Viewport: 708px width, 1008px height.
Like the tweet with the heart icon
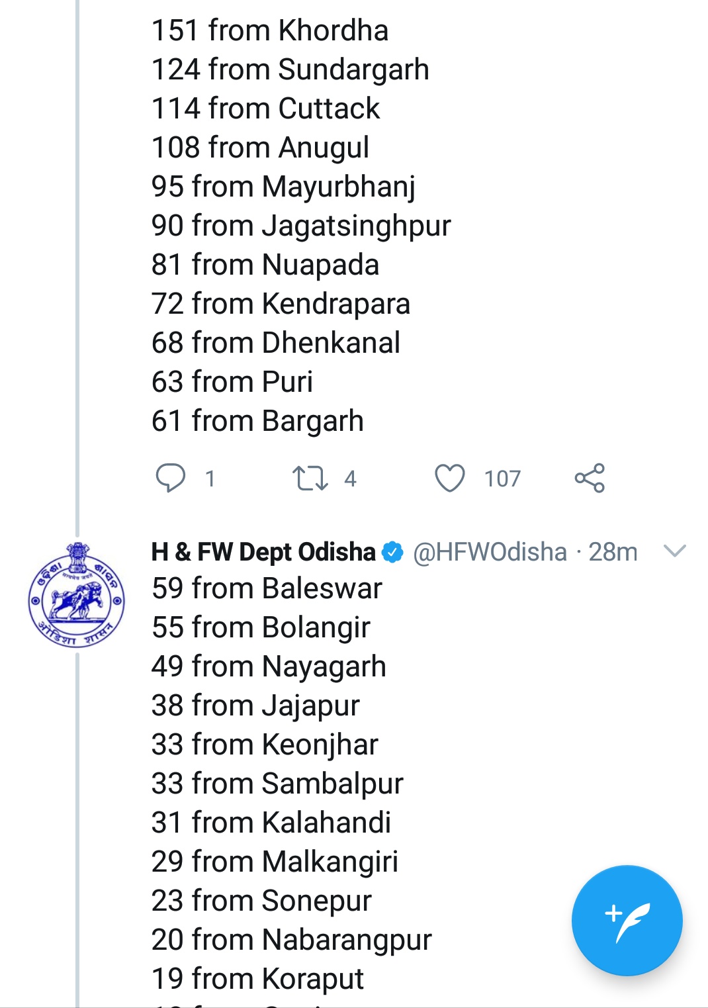[449, 478]
